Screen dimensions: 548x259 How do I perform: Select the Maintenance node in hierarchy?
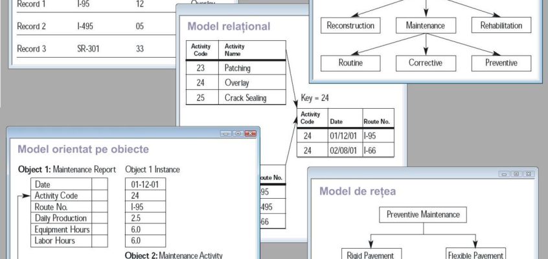426,25
